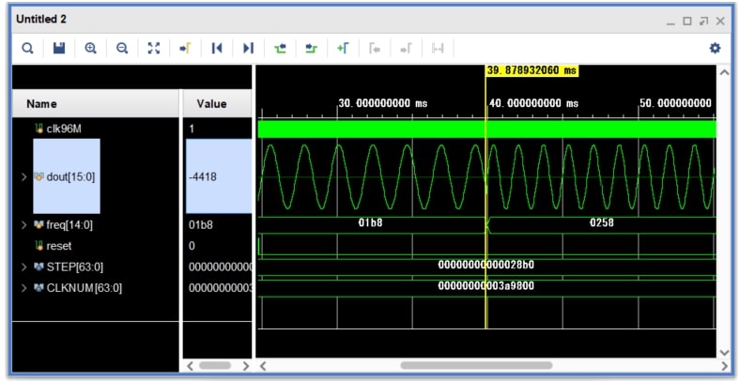Expand the freq[14:0] signal
739x381 pixels.
[x=23, y=225]
